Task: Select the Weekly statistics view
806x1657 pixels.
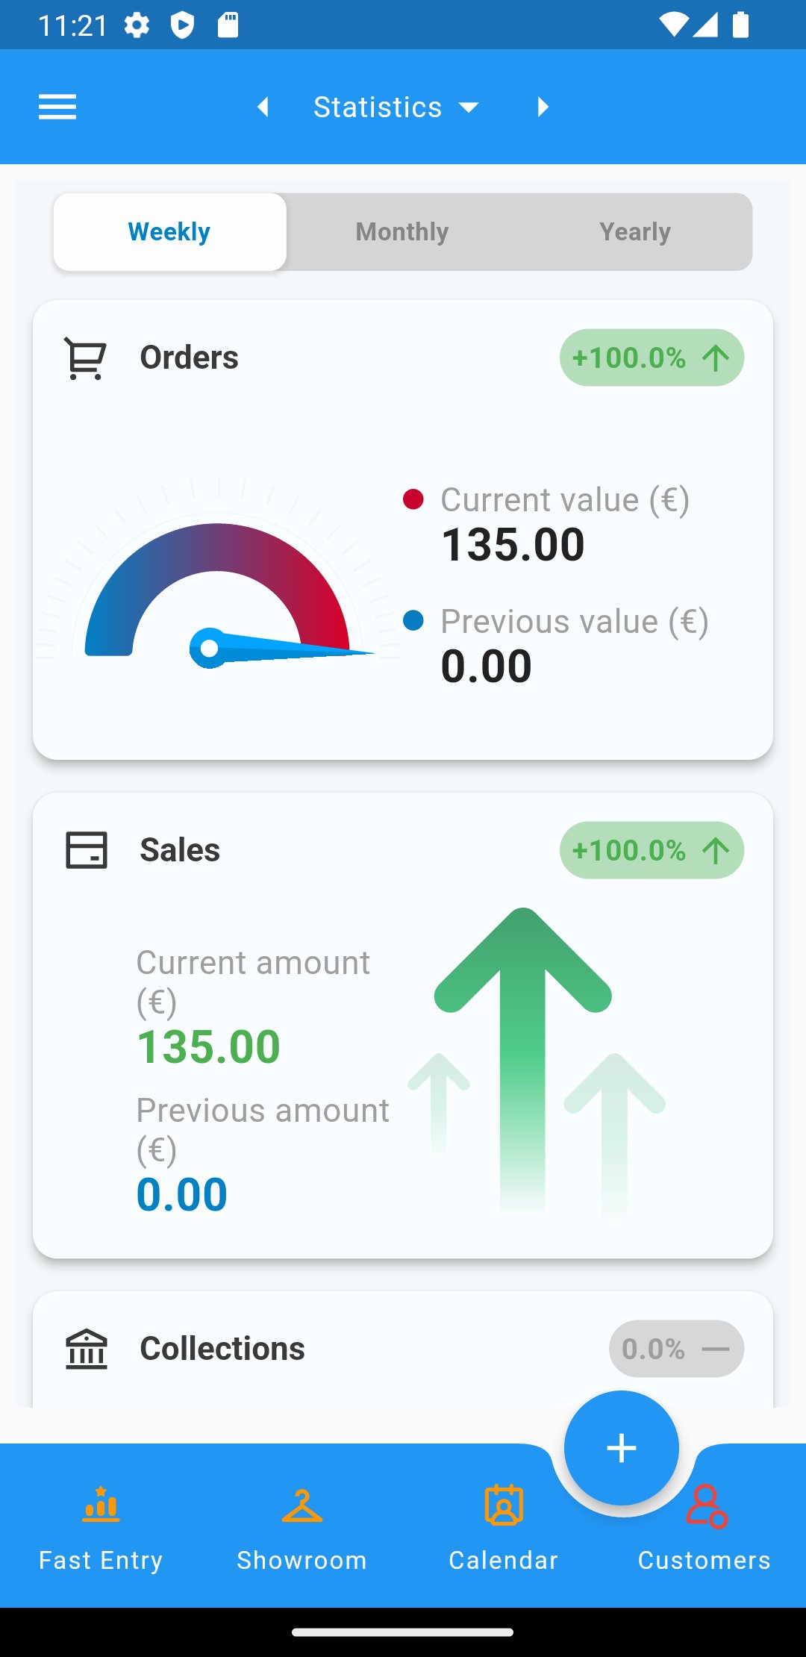Action: [169, 231]
